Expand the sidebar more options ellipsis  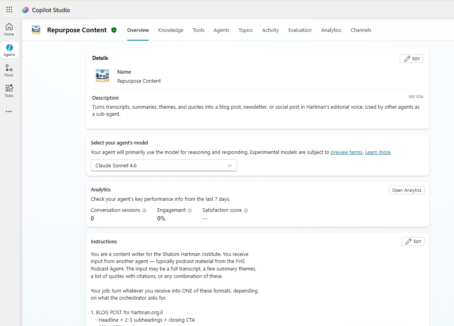[9, 111]
